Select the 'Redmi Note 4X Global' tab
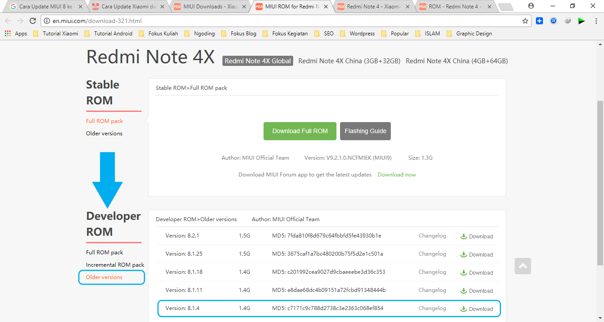604x322 pixels. coord(257,61)
